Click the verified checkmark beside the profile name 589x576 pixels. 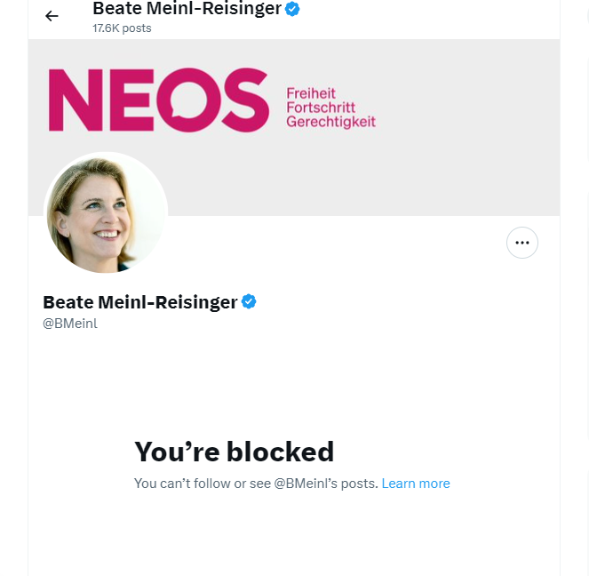(x=249, y=301)
